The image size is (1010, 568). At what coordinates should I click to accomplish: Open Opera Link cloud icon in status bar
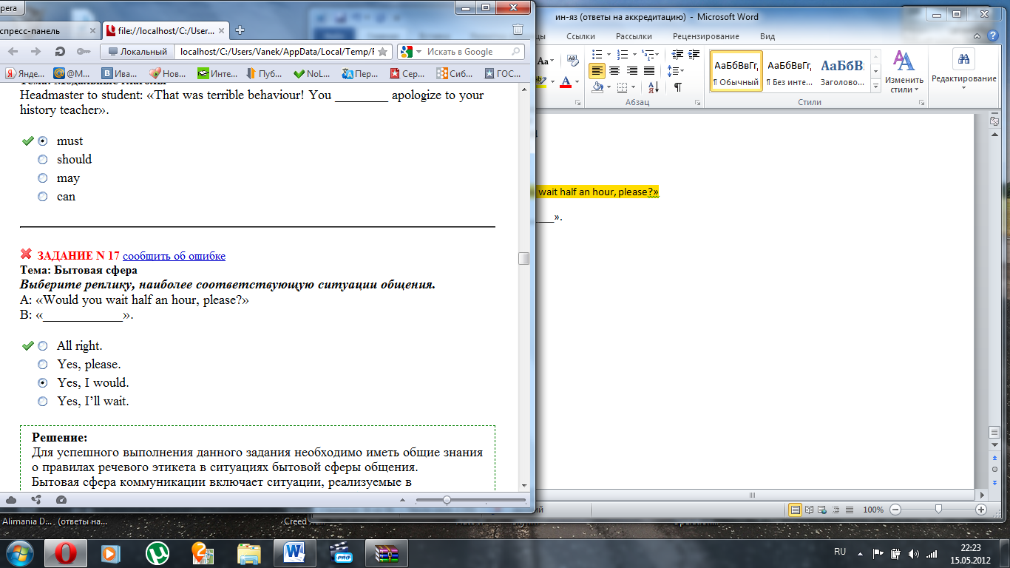(12, 500)
